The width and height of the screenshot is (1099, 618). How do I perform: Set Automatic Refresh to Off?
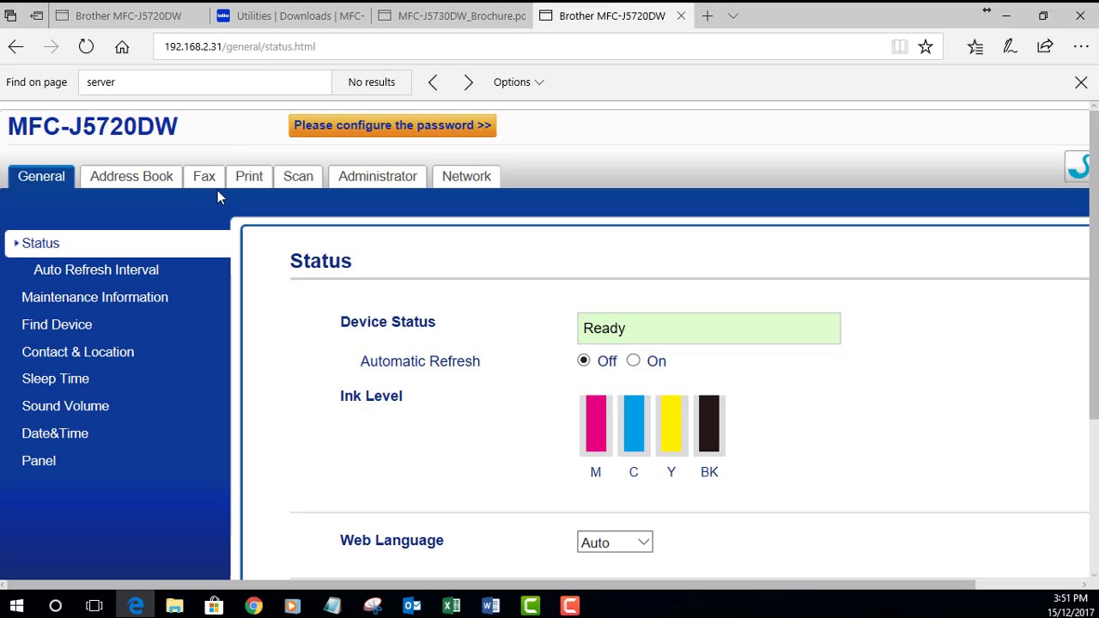tap(584, 360)
